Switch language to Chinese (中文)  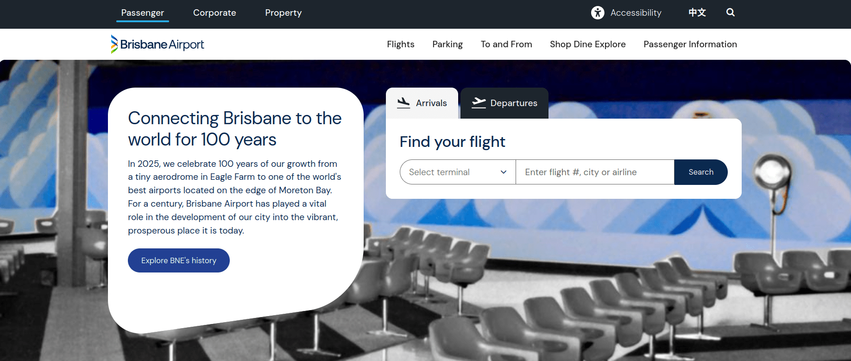coord(697,13)
